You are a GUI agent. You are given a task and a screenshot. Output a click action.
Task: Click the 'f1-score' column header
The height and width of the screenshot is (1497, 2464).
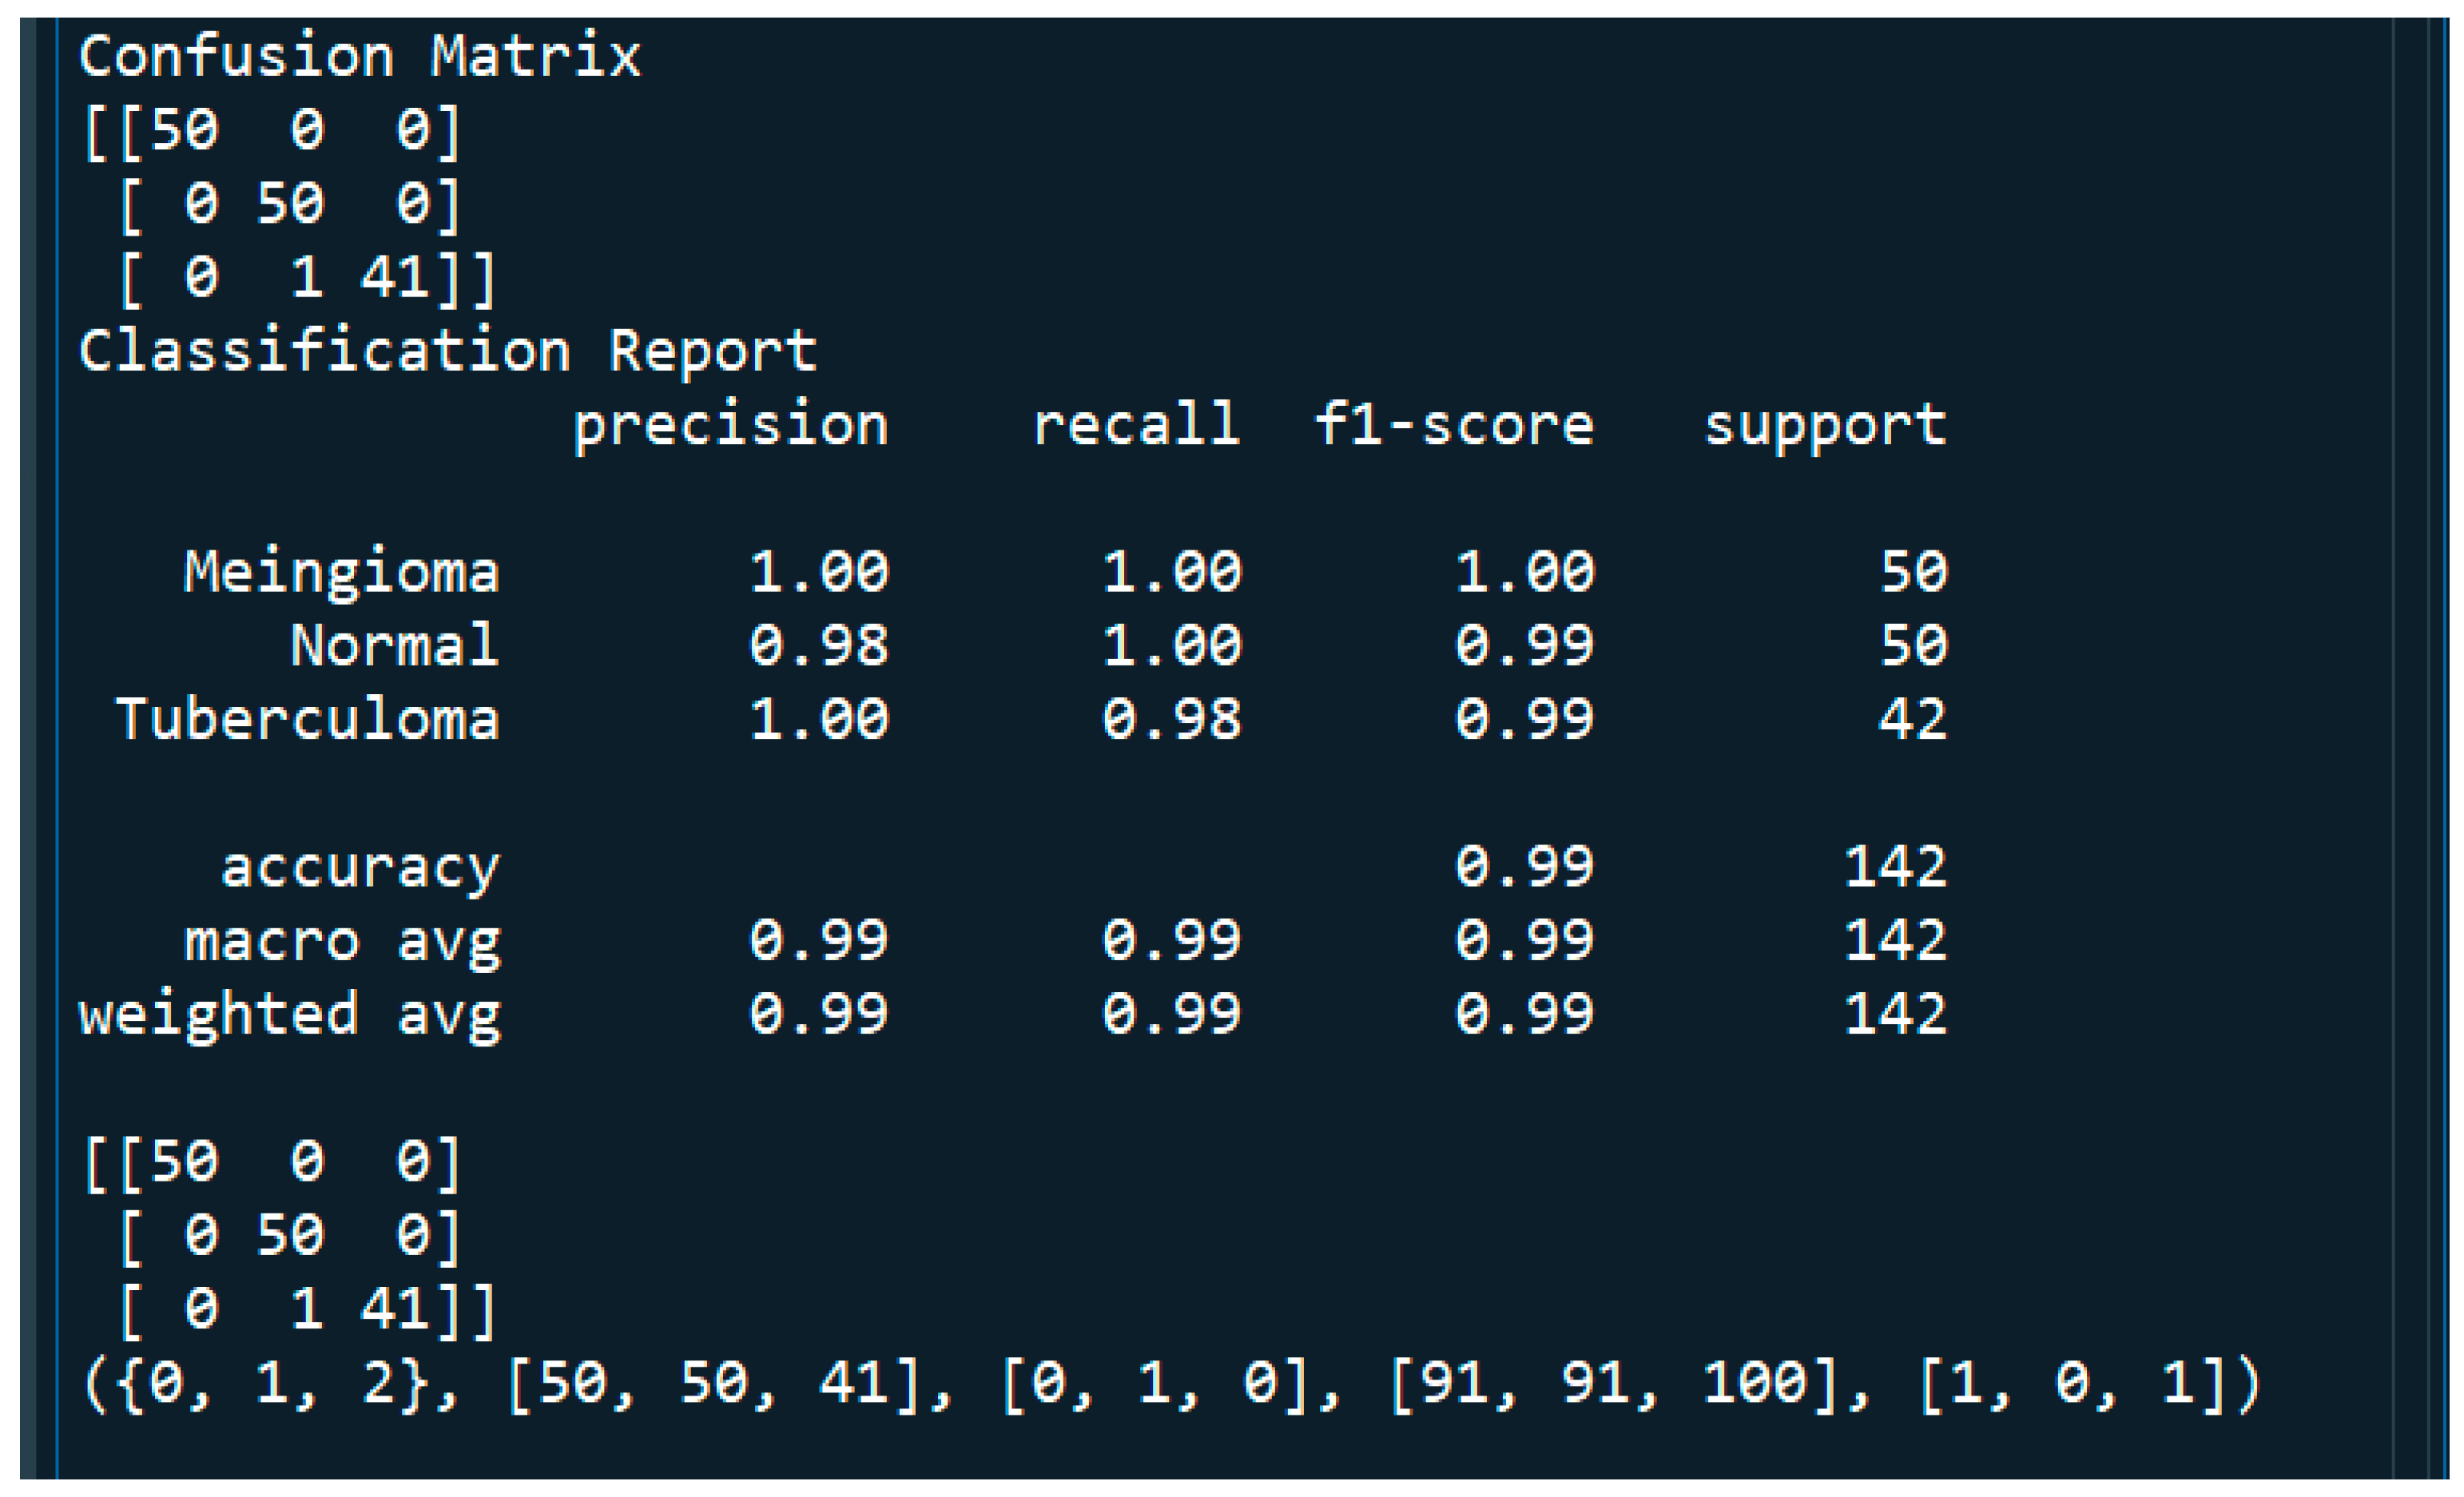click(x=1453, y=426)
